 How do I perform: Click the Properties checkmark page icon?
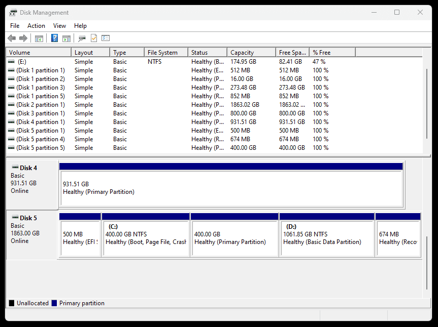(x=94, y=38)
